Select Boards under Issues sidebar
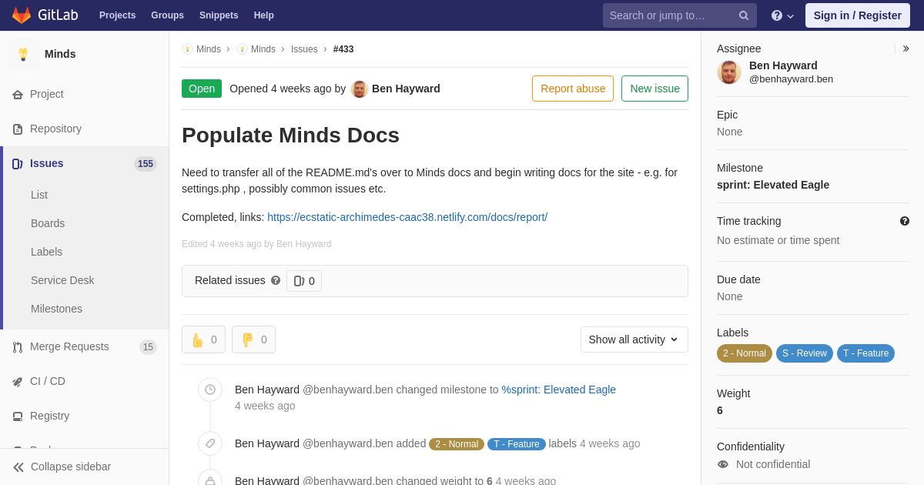The height and width of the screenshot is (485, 924). click(x=48, y=223)
